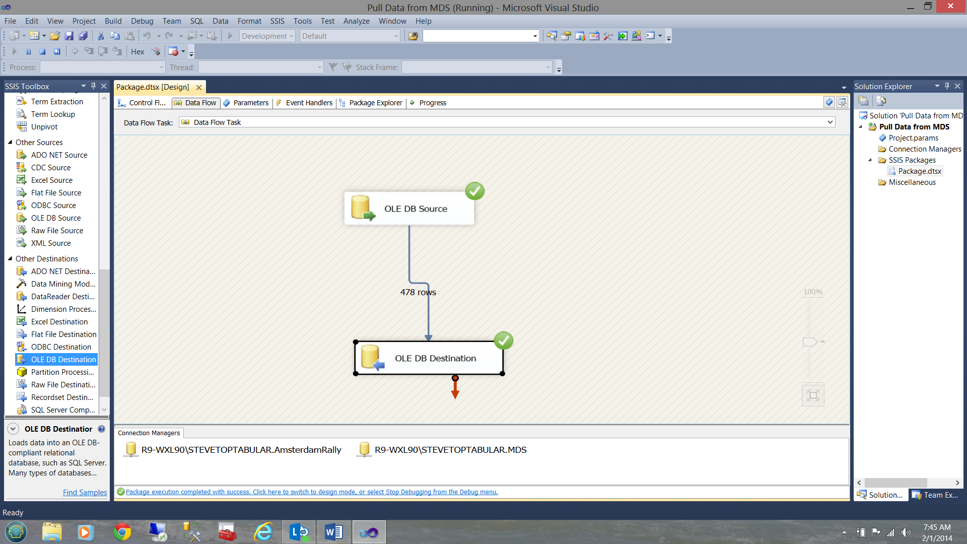Open Google Chrome from the taskbar
This screenshot has height=544, width=967.
coord(122,532)
